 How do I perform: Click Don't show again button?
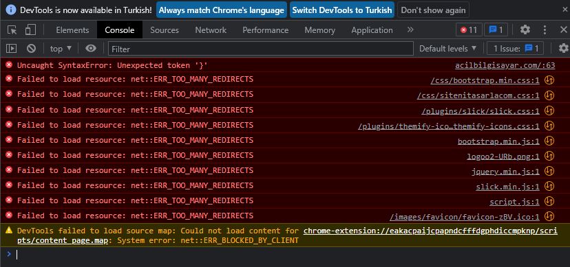[x=433, y=10]
